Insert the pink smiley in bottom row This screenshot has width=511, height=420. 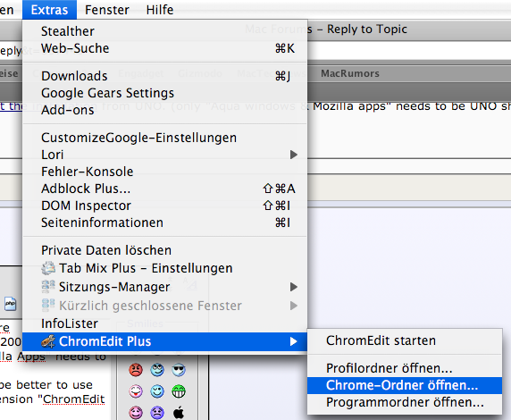point(136,413)
